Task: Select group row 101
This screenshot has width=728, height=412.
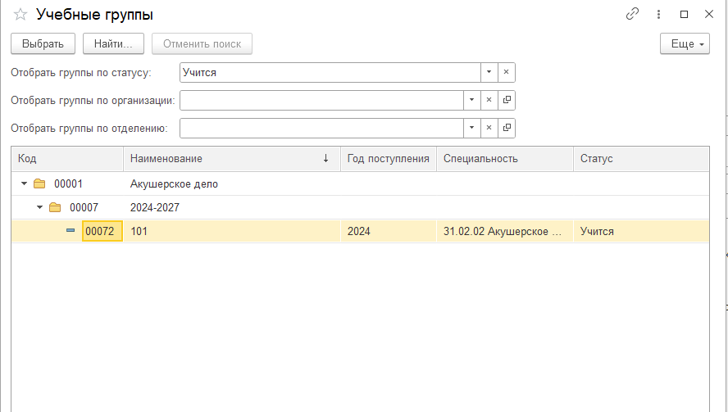Action: [230, 231]
